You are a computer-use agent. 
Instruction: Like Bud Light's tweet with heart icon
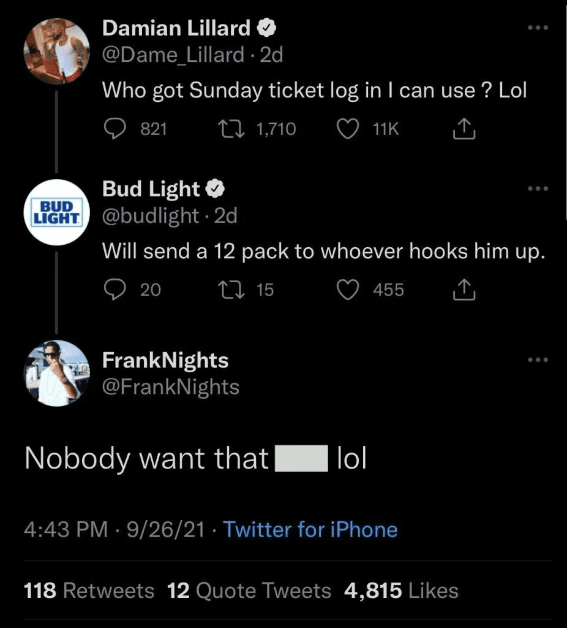point(347,289)
